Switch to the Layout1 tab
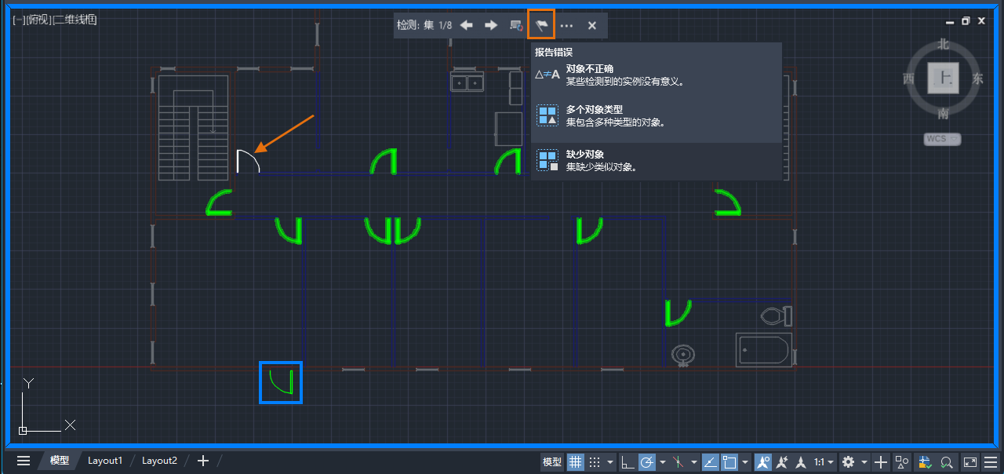Screen dimensions: 1004x474 [x=105, y=461]
